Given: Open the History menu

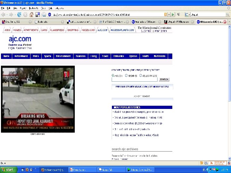Looking at the screenshot, I should [x=23, y=8].
